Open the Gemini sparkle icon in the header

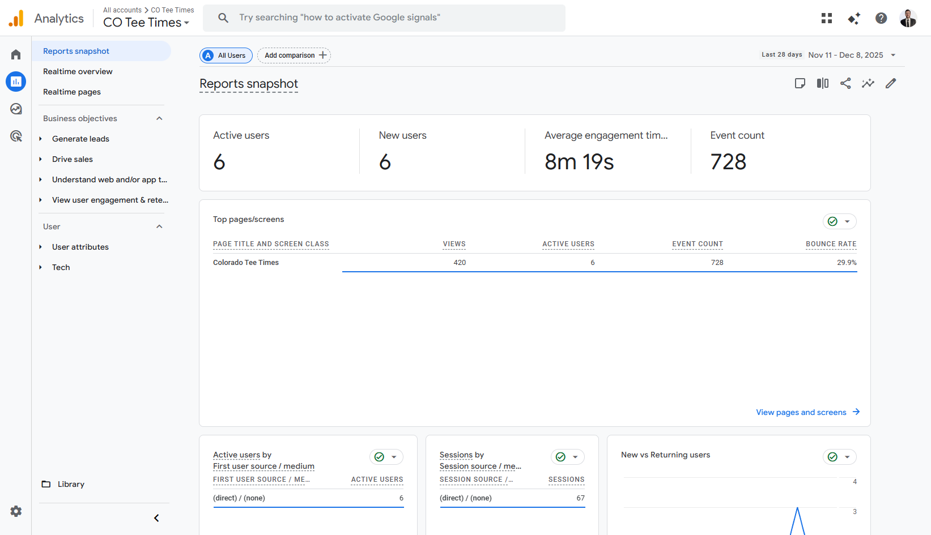tap(854, 18)
